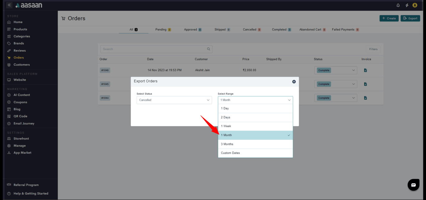Collapse the Select Range dropdown

pyautogui.click(x=255, y=100)
